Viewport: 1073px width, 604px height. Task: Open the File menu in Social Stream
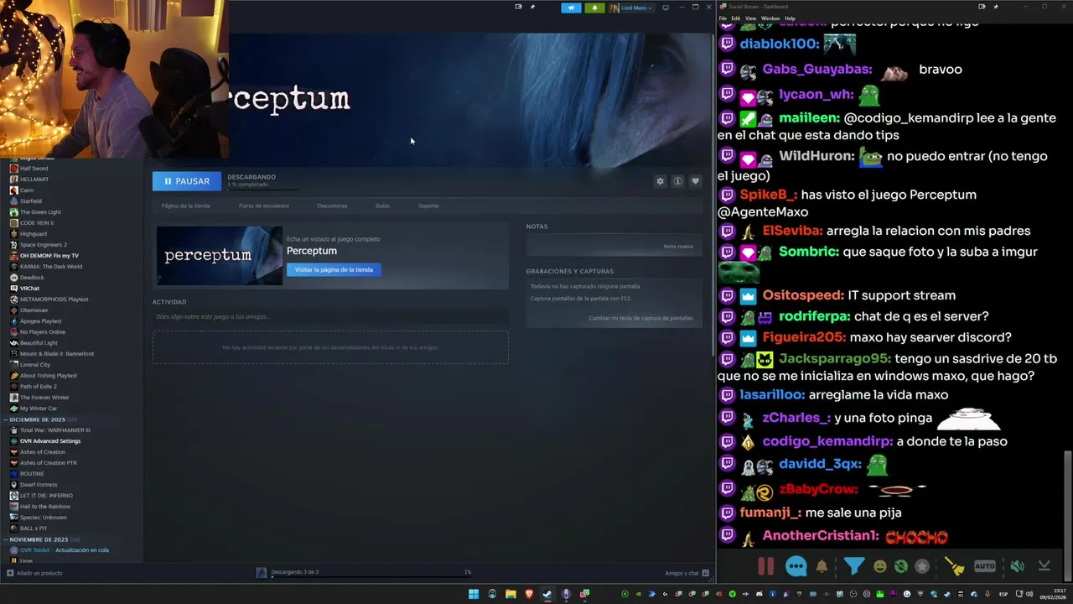[x=723, y=18]
